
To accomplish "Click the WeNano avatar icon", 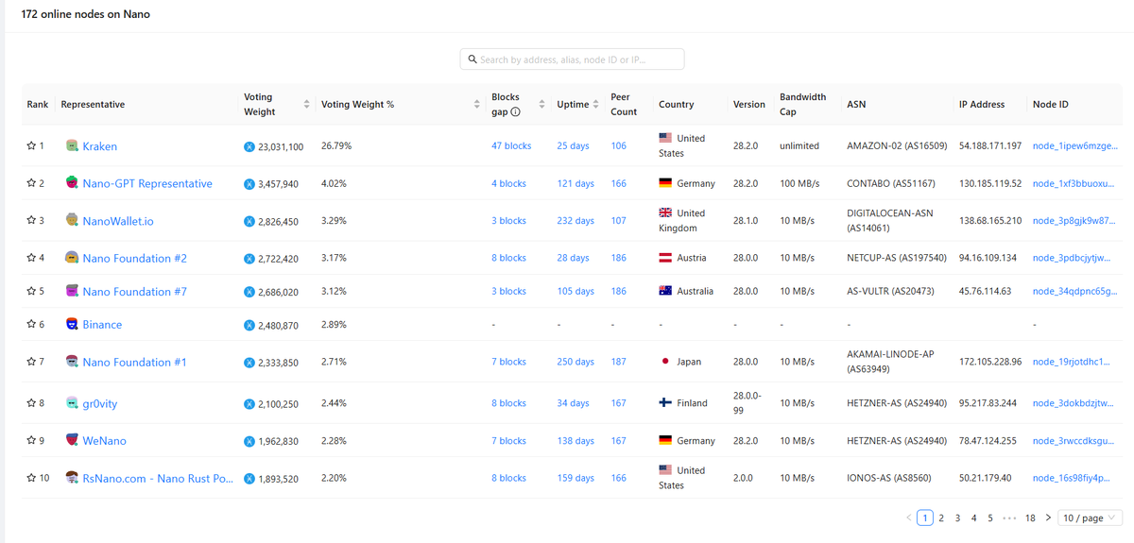I will point(72,440).
